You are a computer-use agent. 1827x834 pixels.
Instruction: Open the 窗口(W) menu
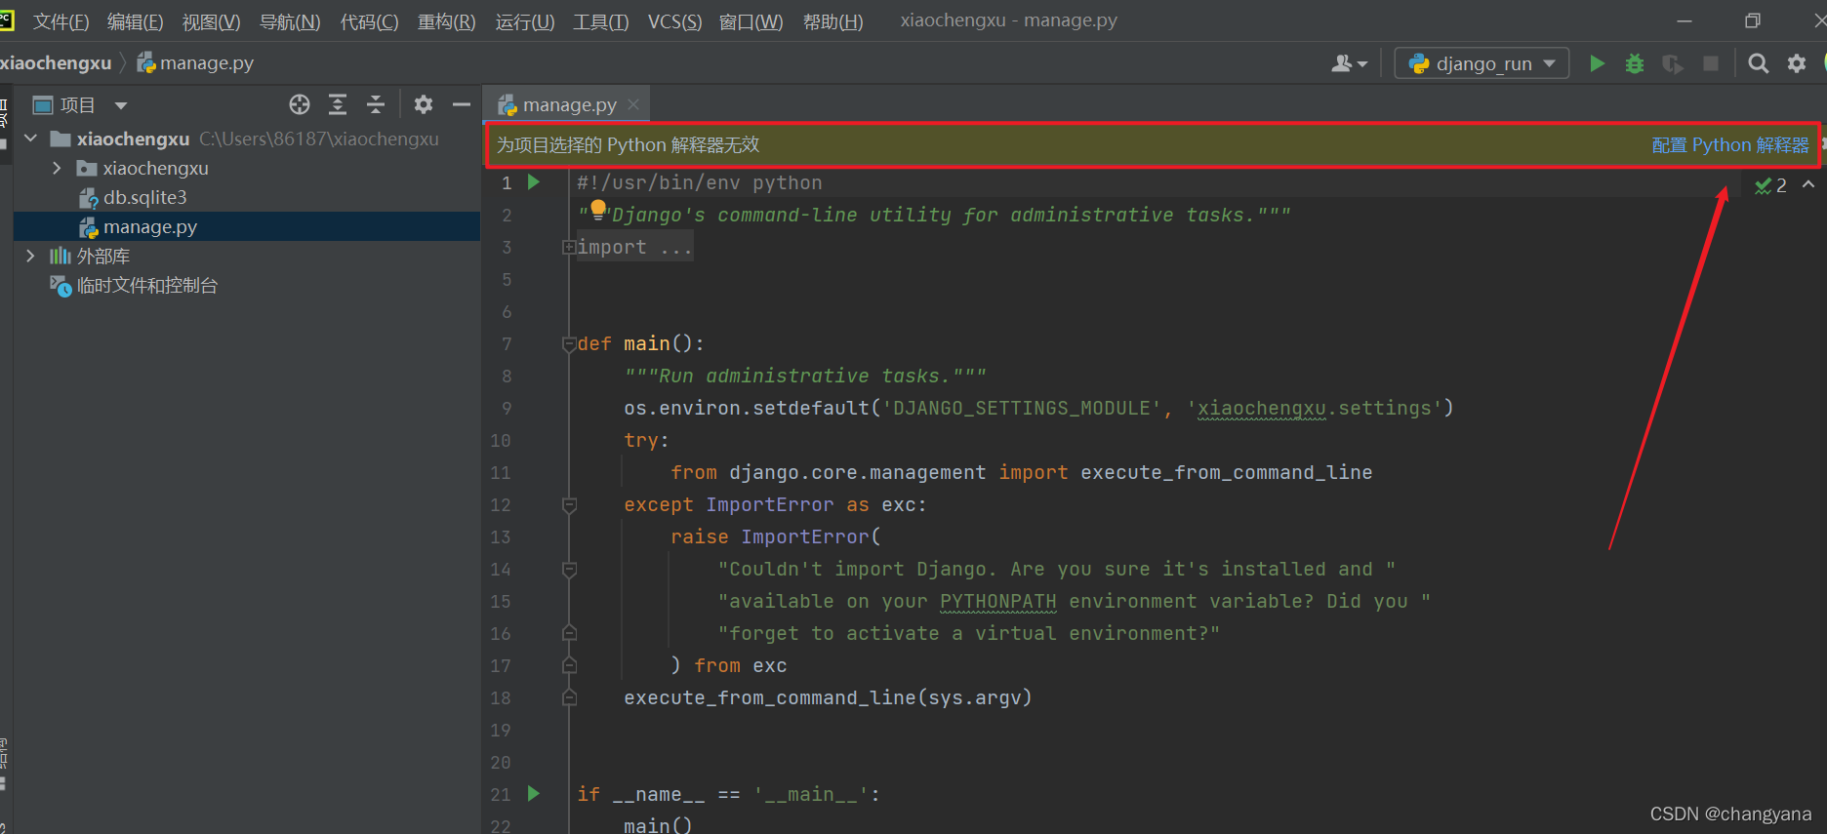click(751, 21)
